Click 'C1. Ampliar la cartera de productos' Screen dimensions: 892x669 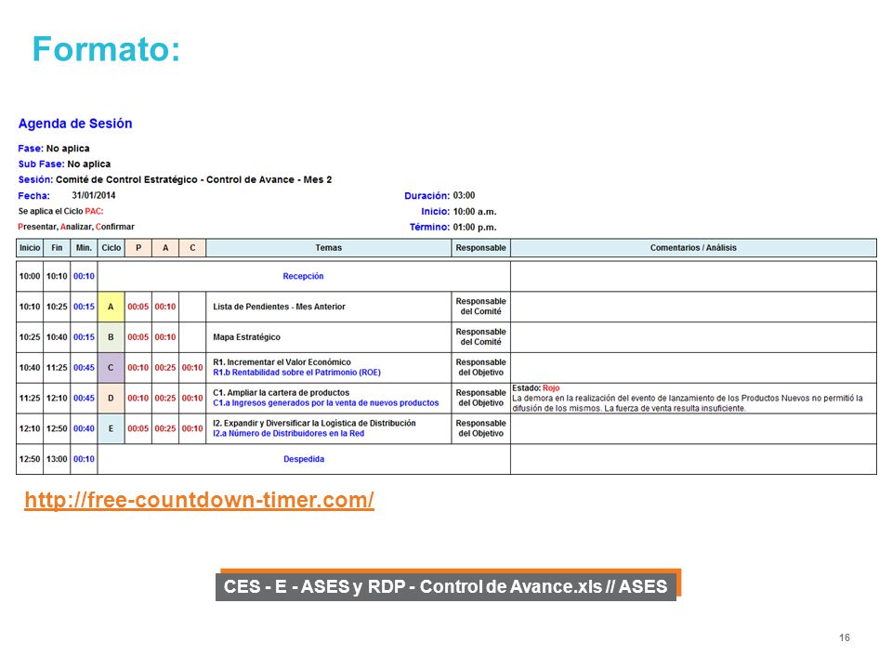click(281, 392)
